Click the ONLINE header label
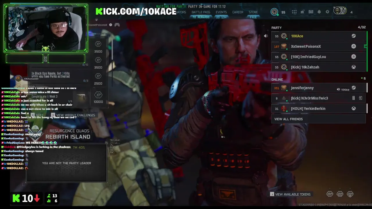The width and height of the screenshot is (372, 209). (x=277, y=80)
